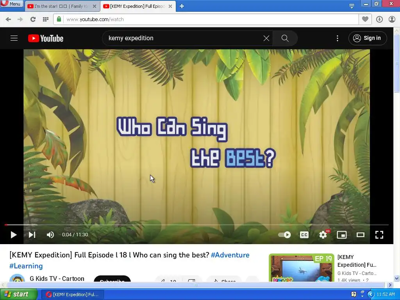Open a new tab with the plus button
This screenshot has height=300, width=400.
coord(182,6)
